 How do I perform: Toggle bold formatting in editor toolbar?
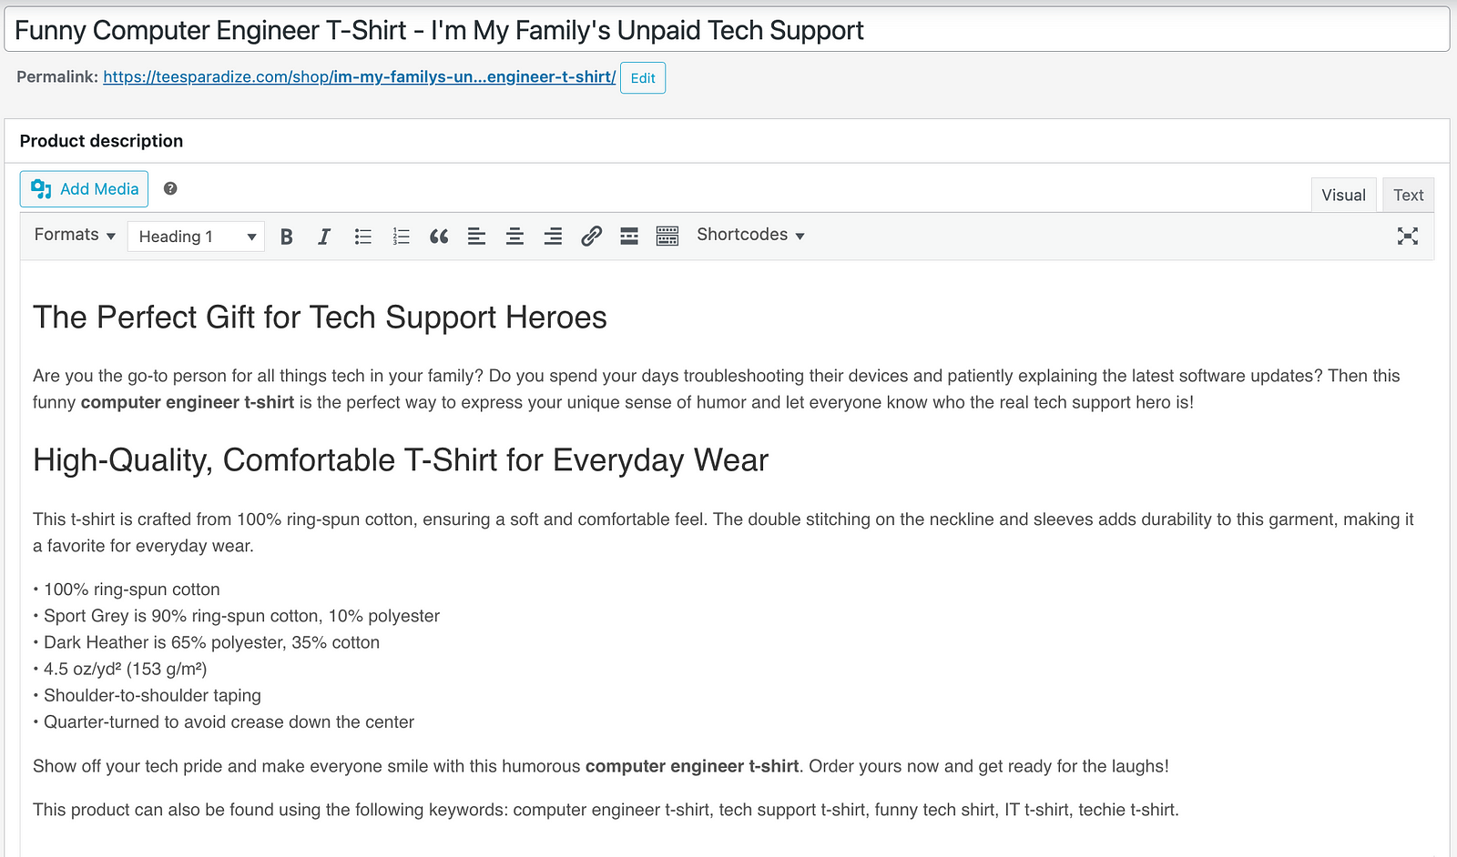[x=286, y=237]
